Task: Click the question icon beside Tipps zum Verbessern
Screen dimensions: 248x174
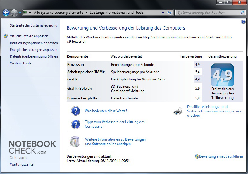Action: (76, 124)
